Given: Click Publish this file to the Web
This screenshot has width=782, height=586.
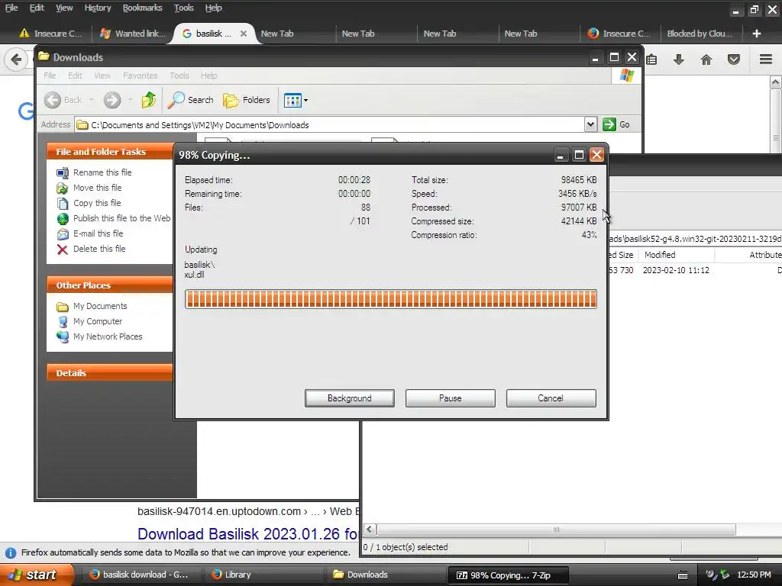Looking at the screenshot, I should 121,218.
